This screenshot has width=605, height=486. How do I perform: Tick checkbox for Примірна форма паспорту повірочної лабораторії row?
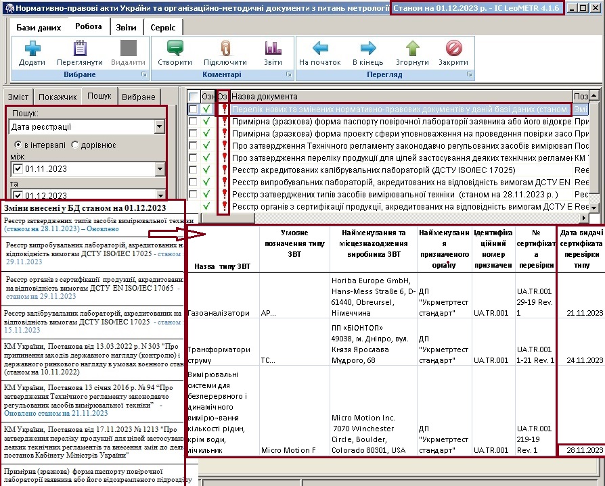click(x=194, y=122)
